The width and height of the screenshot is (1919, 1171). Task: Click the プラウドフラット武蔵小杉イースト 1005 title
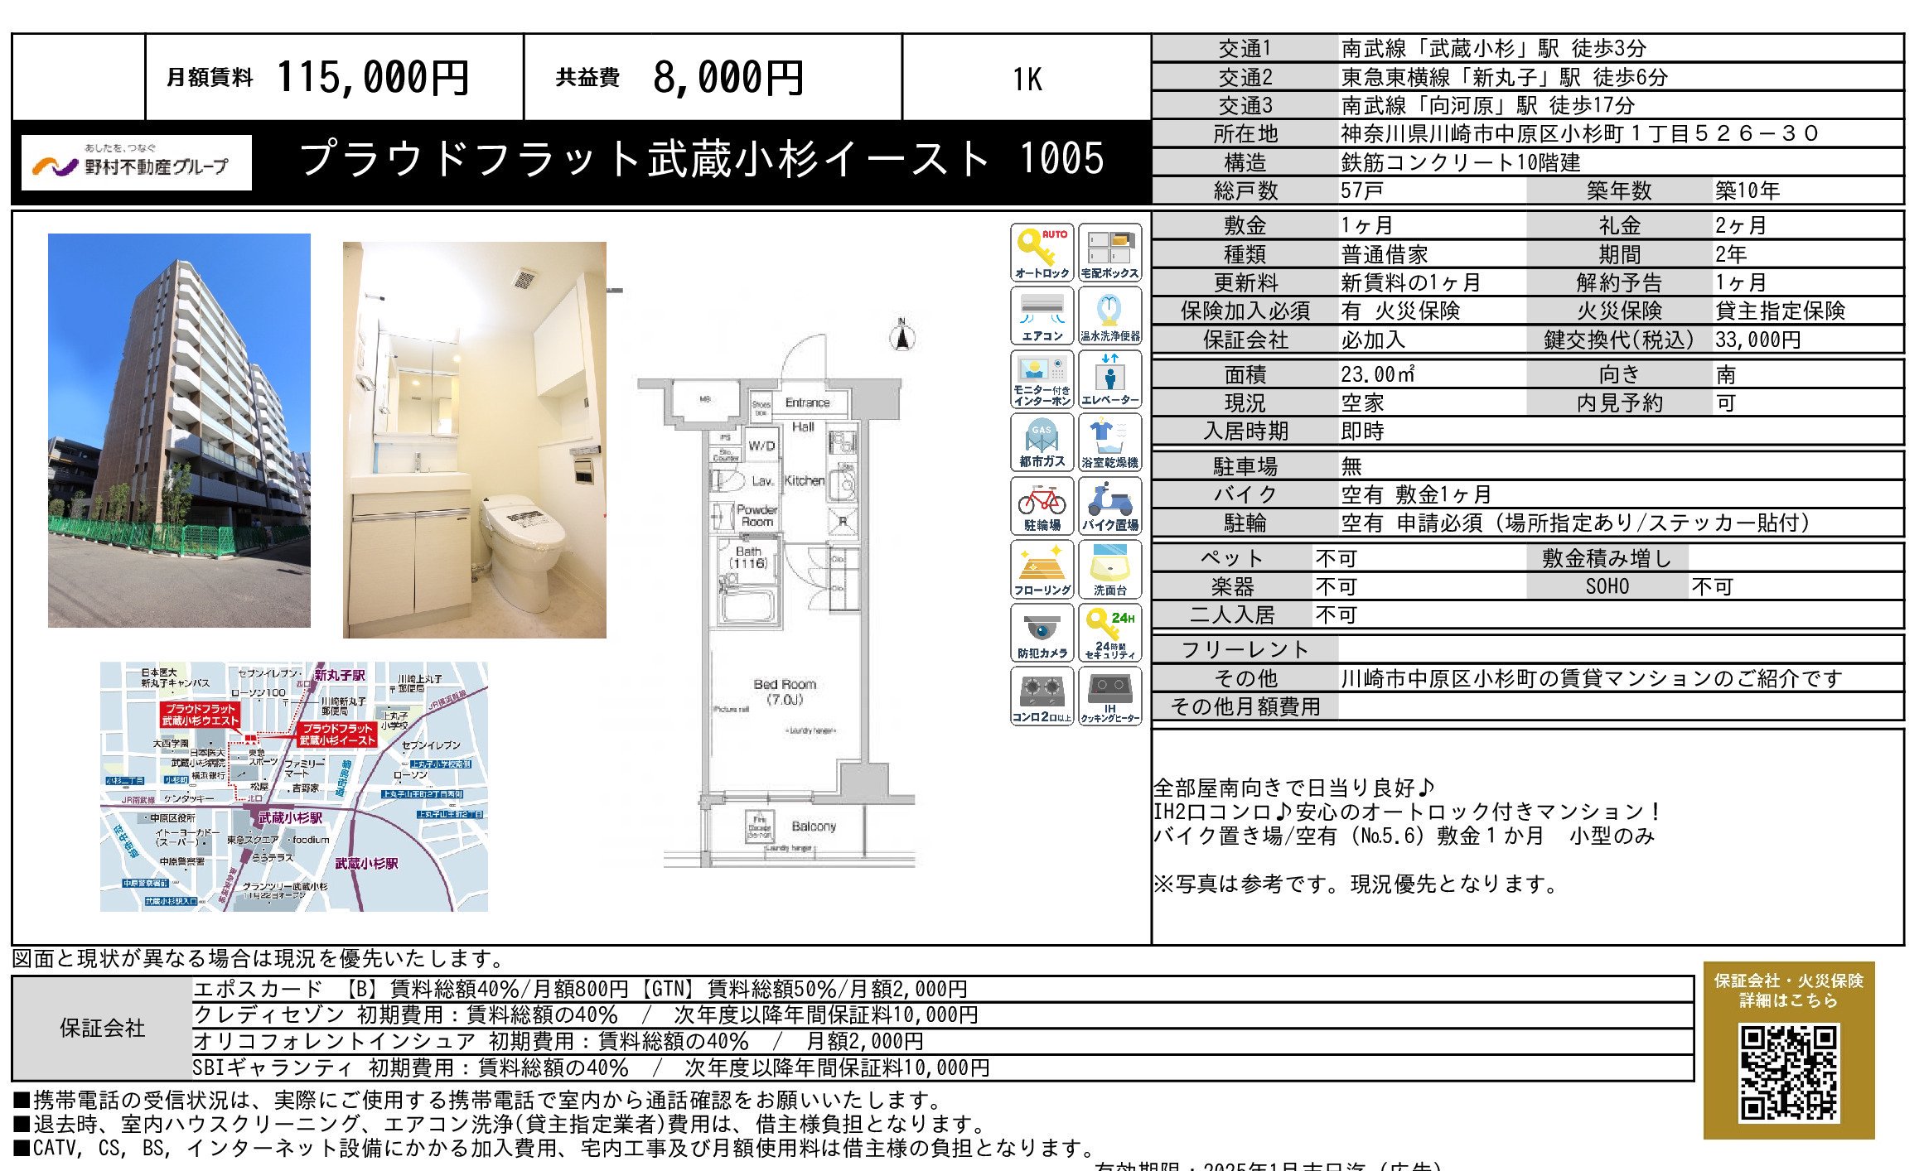702,158
